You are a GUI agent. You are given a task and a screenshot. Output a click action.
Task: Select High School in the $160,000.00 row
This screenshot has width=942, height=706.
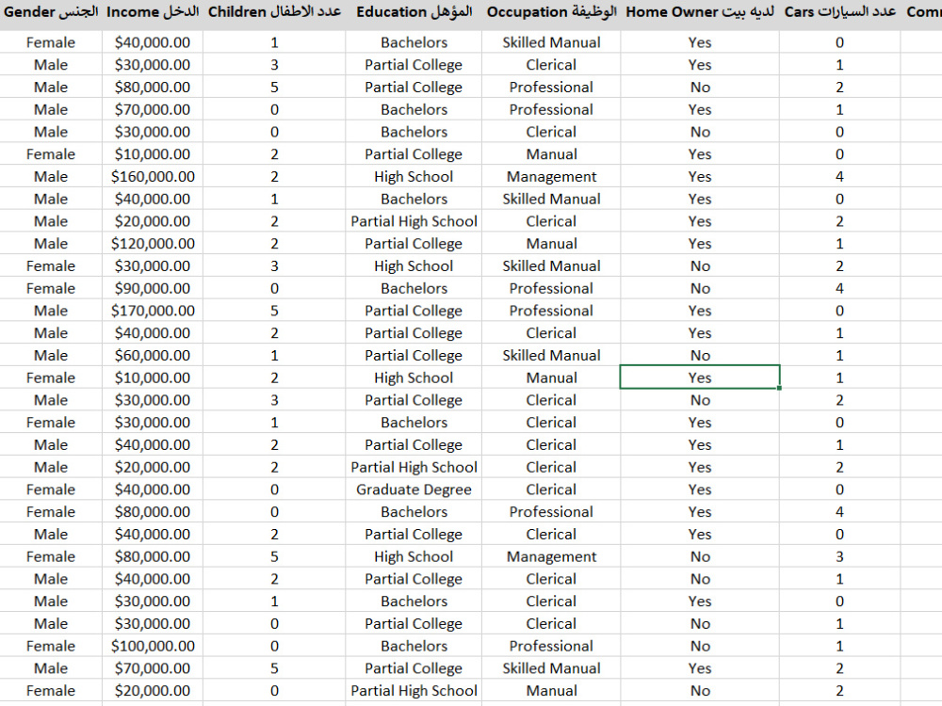click(x=414, y=177)
